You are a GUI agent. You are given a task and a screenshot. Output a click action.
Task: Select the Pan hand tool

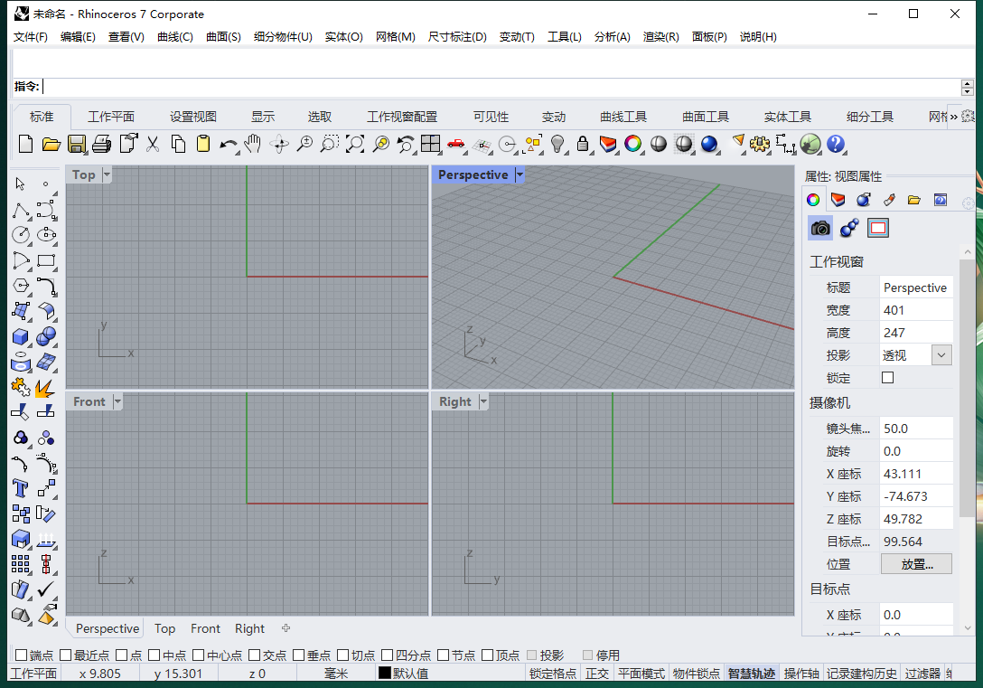(253, 145)
